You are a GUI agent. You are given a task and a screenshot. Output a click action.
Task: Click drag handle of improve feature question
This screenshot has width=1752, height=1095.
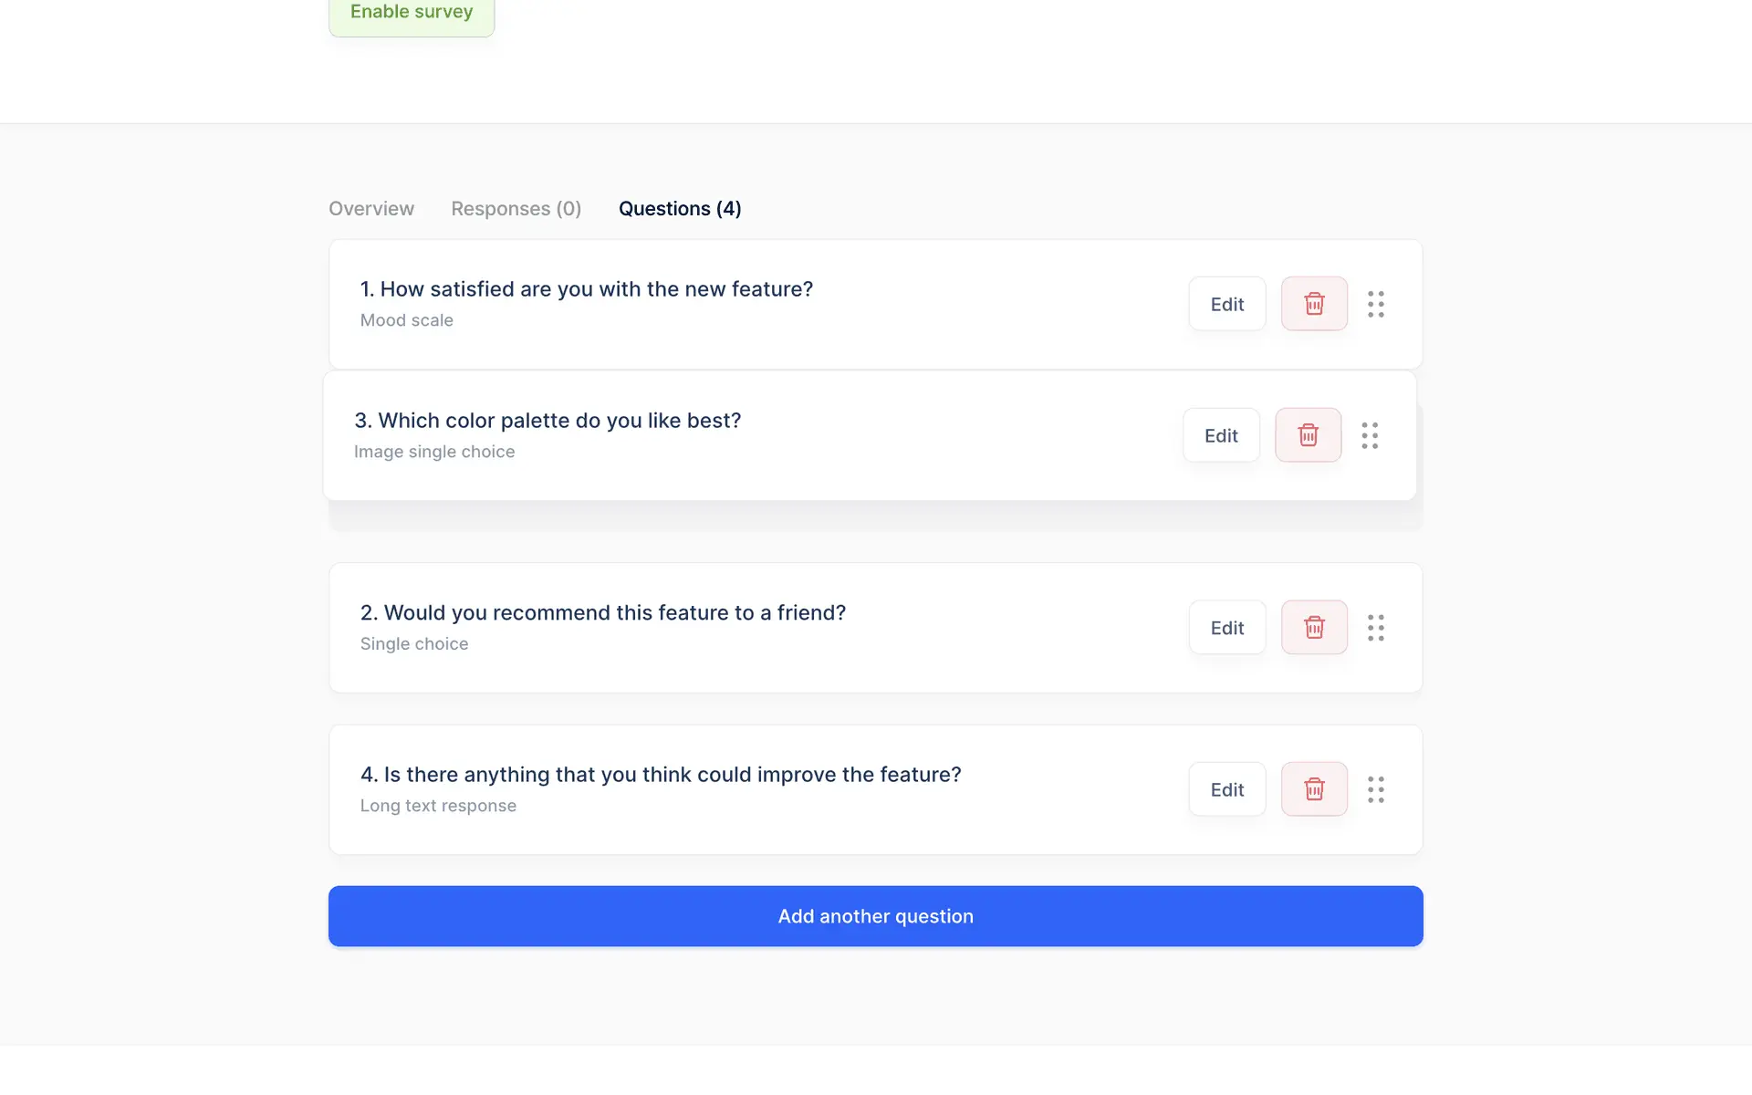tap(1376, 789)
